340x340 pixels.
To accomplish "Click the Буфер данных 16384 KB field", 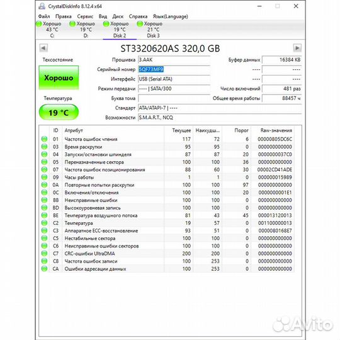I will point(281,60).
